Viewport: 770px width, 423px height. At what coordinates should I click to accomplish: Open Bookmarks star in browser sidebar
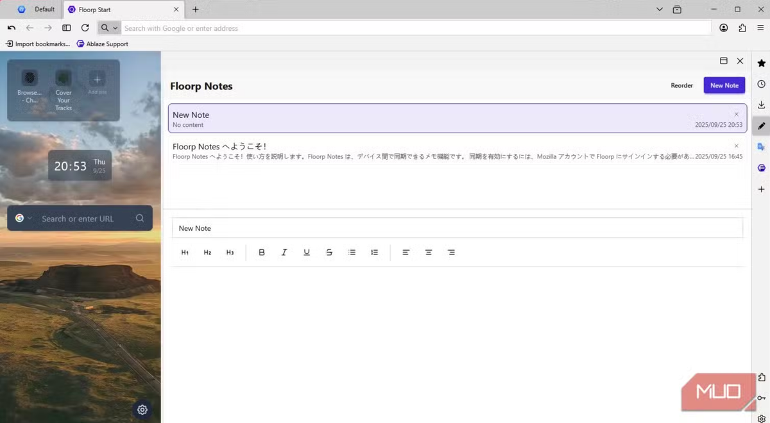761,63
